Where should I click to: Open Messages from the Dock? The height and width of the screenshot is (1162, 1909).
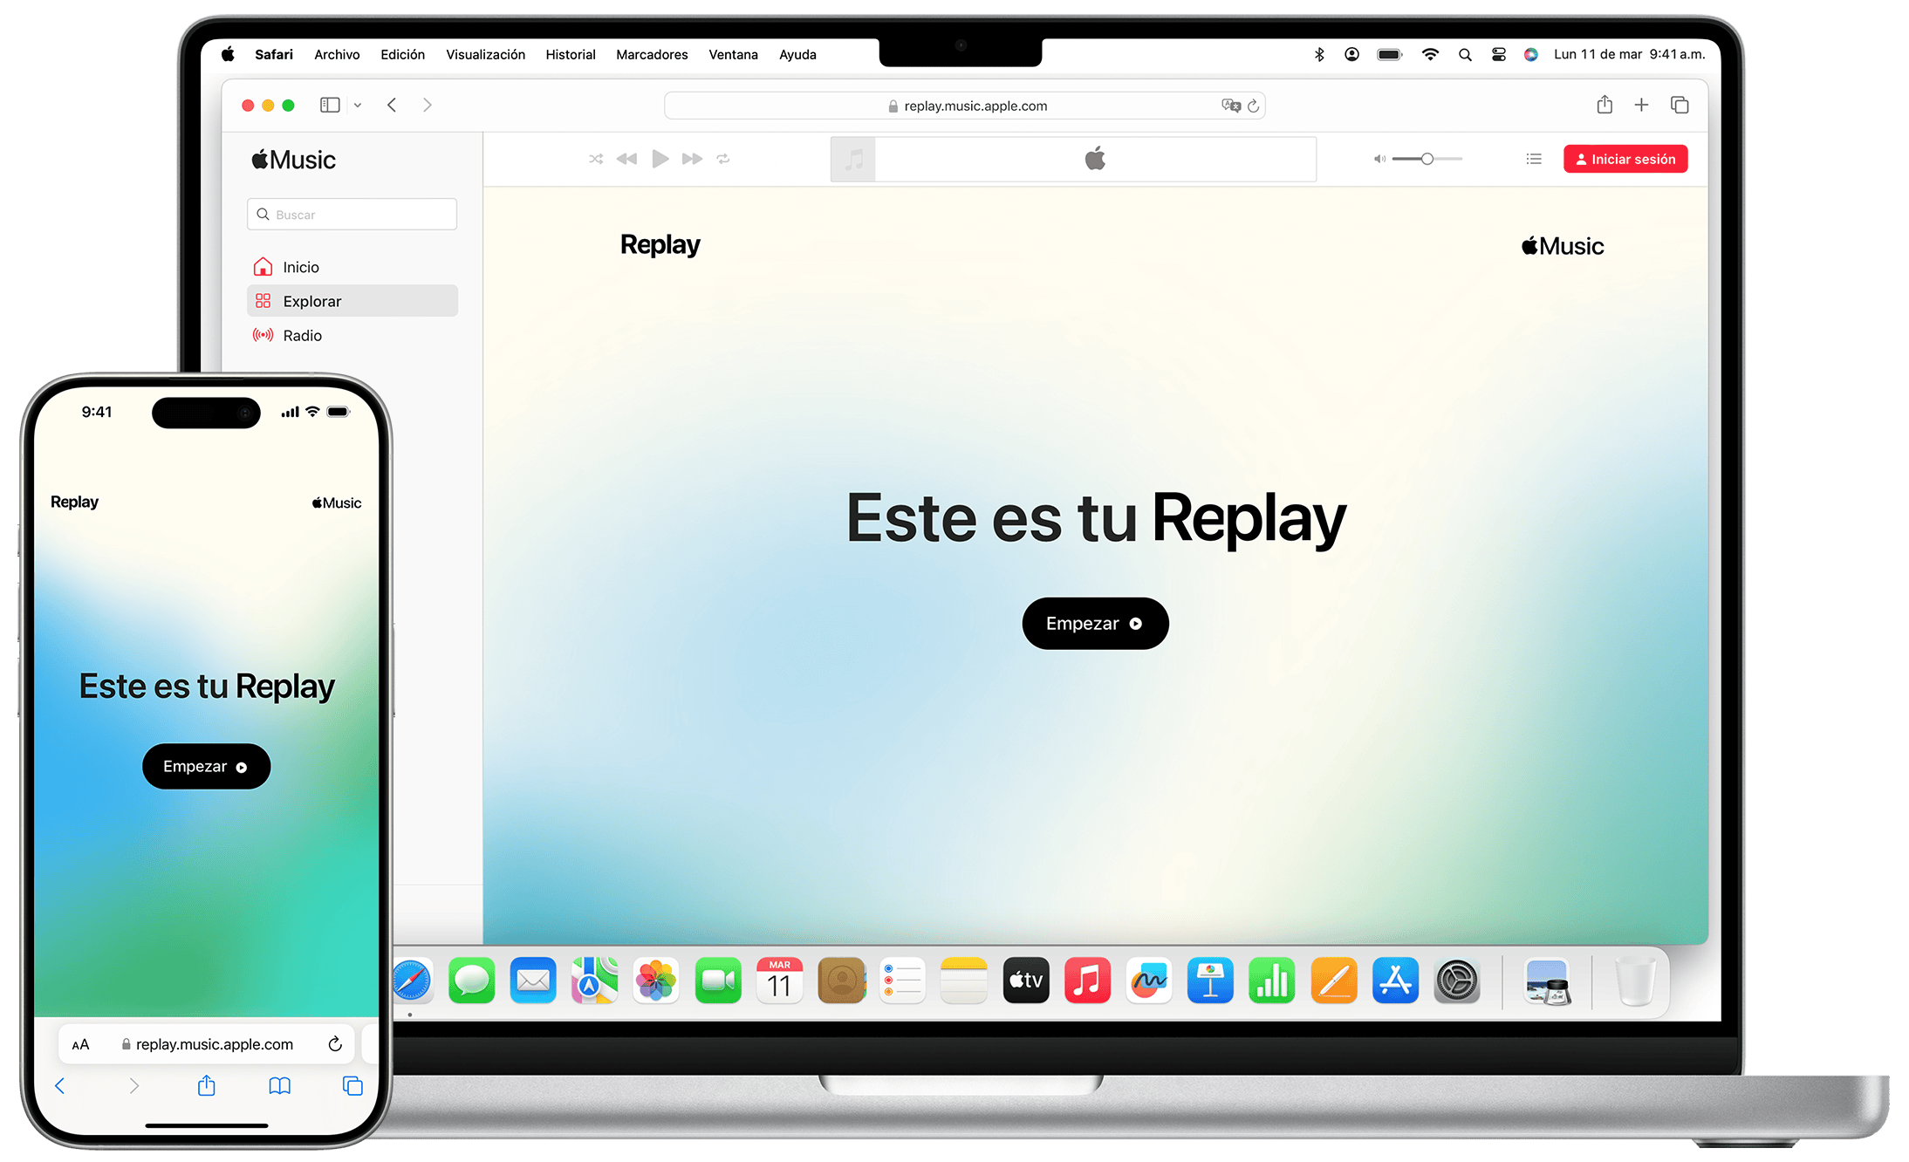(471, 981)
